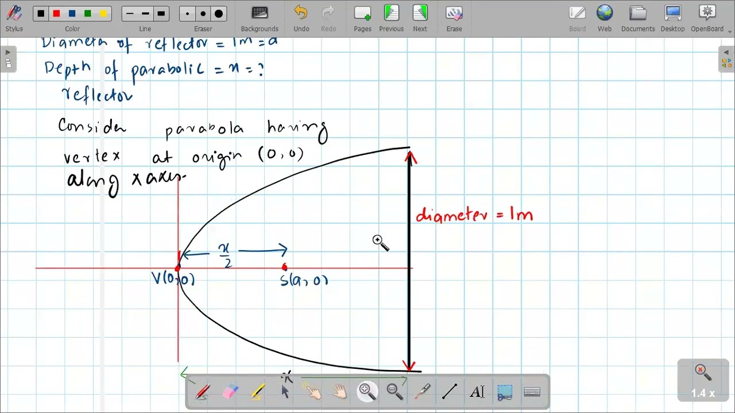Image resolution: width=735 pixels, height=413 pixels.
Task: Open the Erase options
Action: coord(454,18)
